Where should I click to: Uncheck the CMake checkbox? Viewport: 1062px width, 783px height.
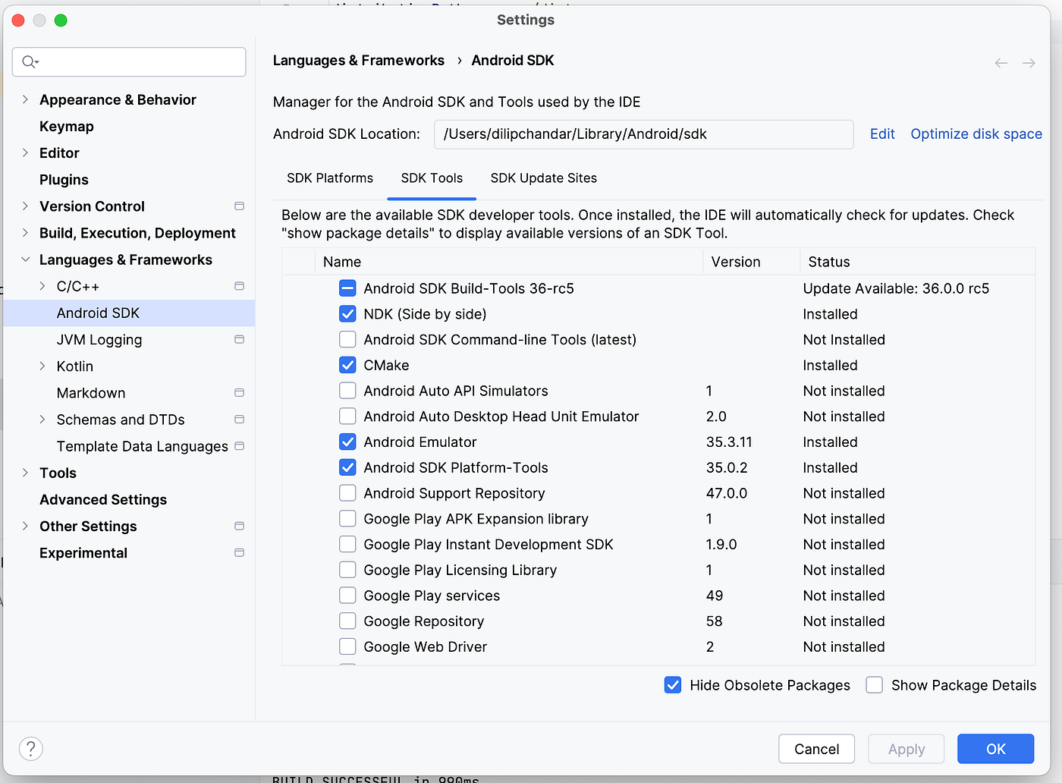click(x=347, y=365)
